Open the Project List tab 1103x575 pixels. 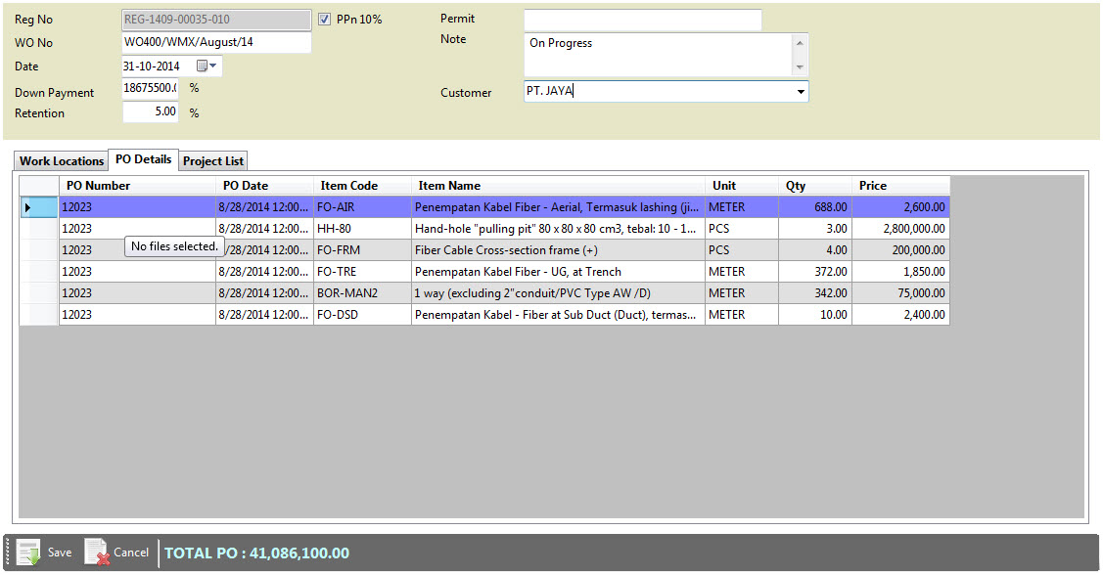click(213, 161)
